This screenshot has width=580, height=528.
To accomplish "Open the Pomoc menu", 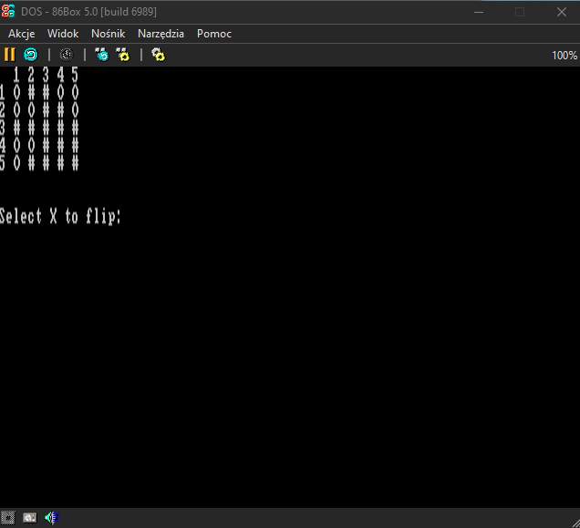I will point(214,34).
